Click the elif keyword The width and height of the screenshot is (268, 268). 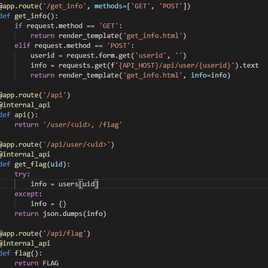(x=22, y=46)
